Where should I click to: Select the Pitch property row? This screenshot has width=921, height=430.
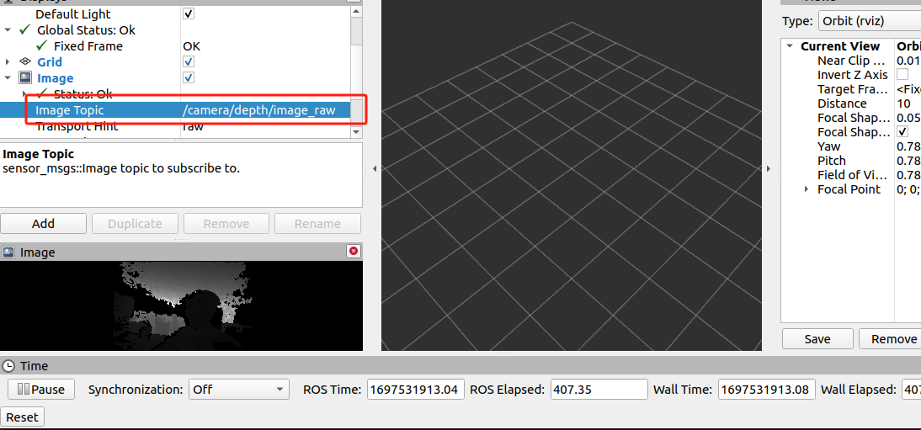pos(851,161)
